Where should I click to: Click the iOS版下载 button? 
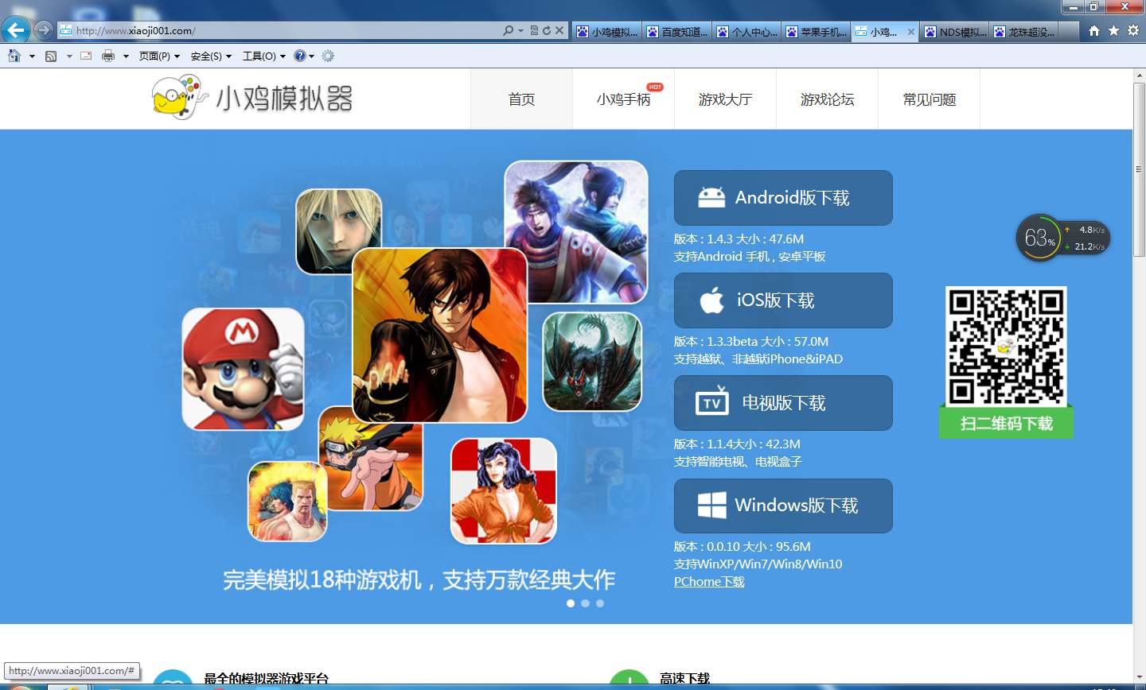click(783, 300)
